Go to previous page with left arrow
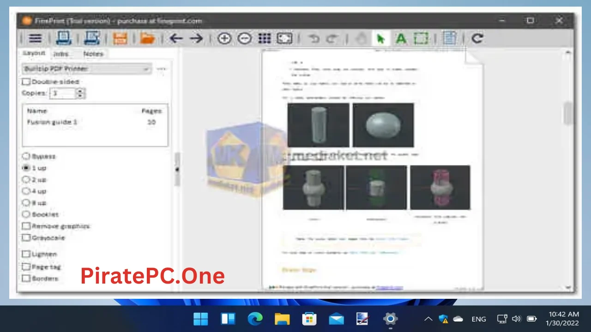This screenshot has height=332, width=591. click(x=176, y=39)
